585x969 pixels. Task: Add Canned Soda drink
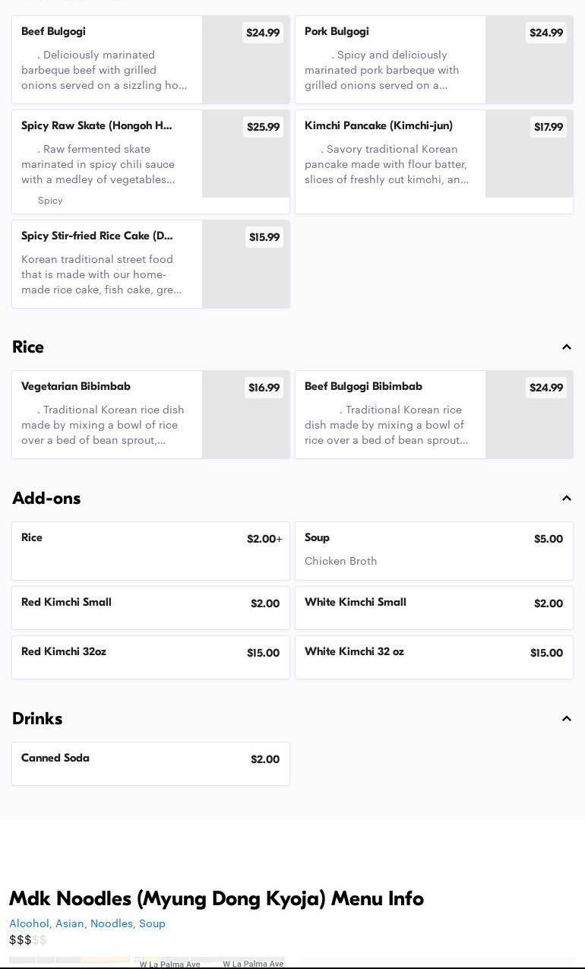click(x=150, y=764)
